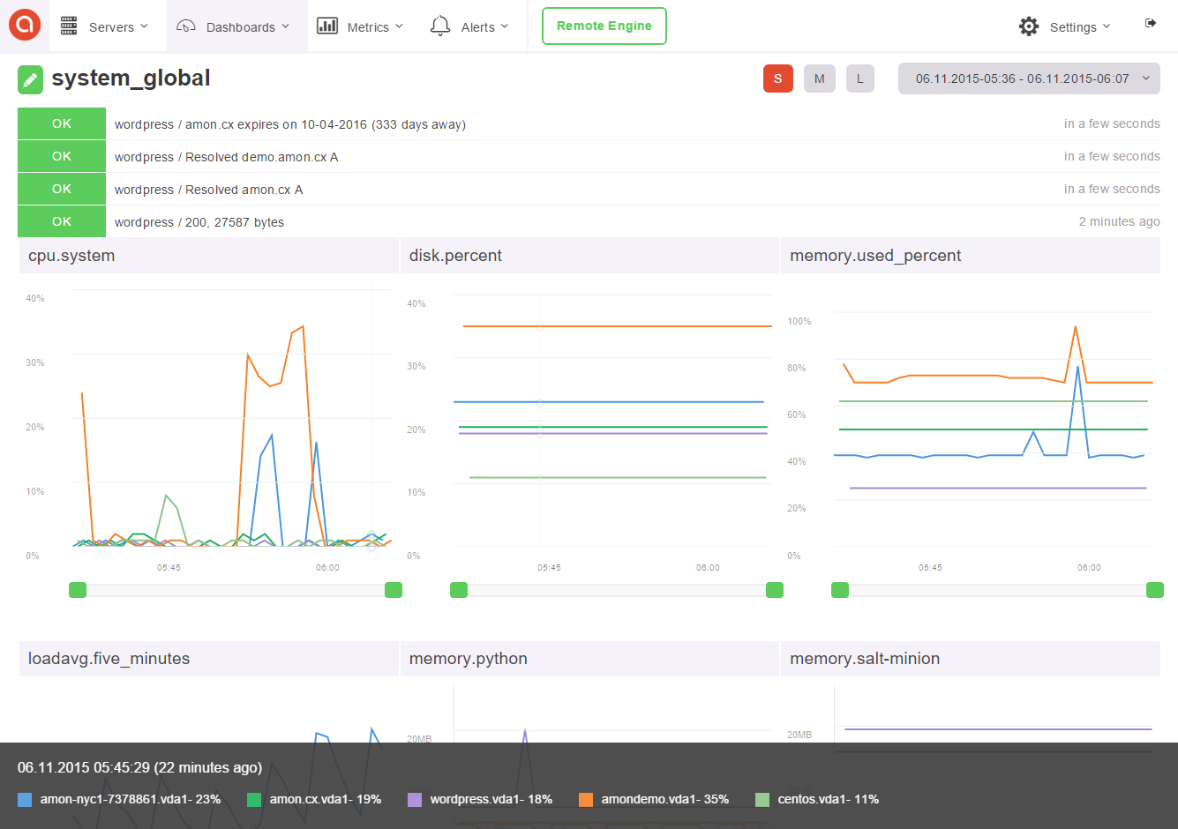Click the Metrics bar chart icon

click(x=327, y=26)
